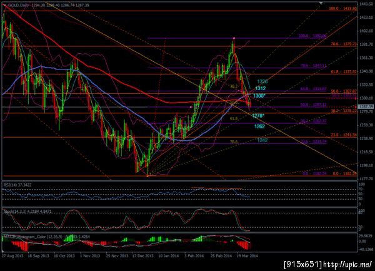Select orange Fibonacci label 23.6 - 1241.54
Screen dimensions: 375x271
pos(344,135)
